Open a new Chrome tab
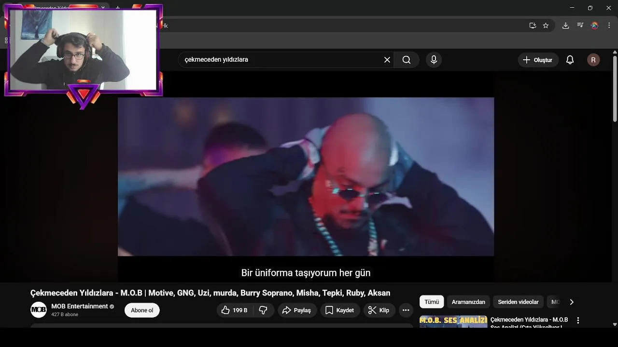 (117, 8)
